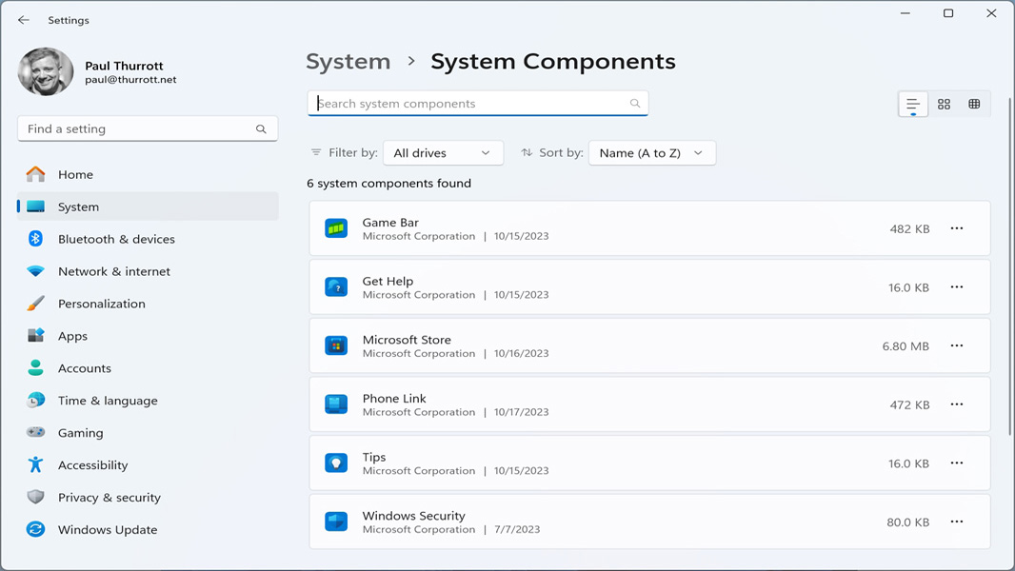Switch to table view layout
The image size is (1015, 571).
[x=974, y=103]
